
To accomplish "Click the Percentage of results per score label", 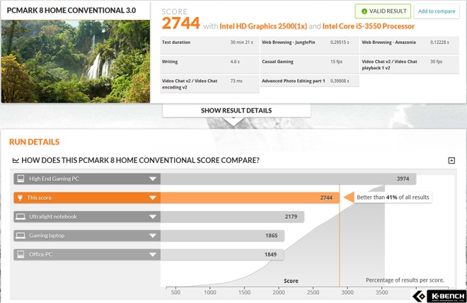I will pos(405,280).
